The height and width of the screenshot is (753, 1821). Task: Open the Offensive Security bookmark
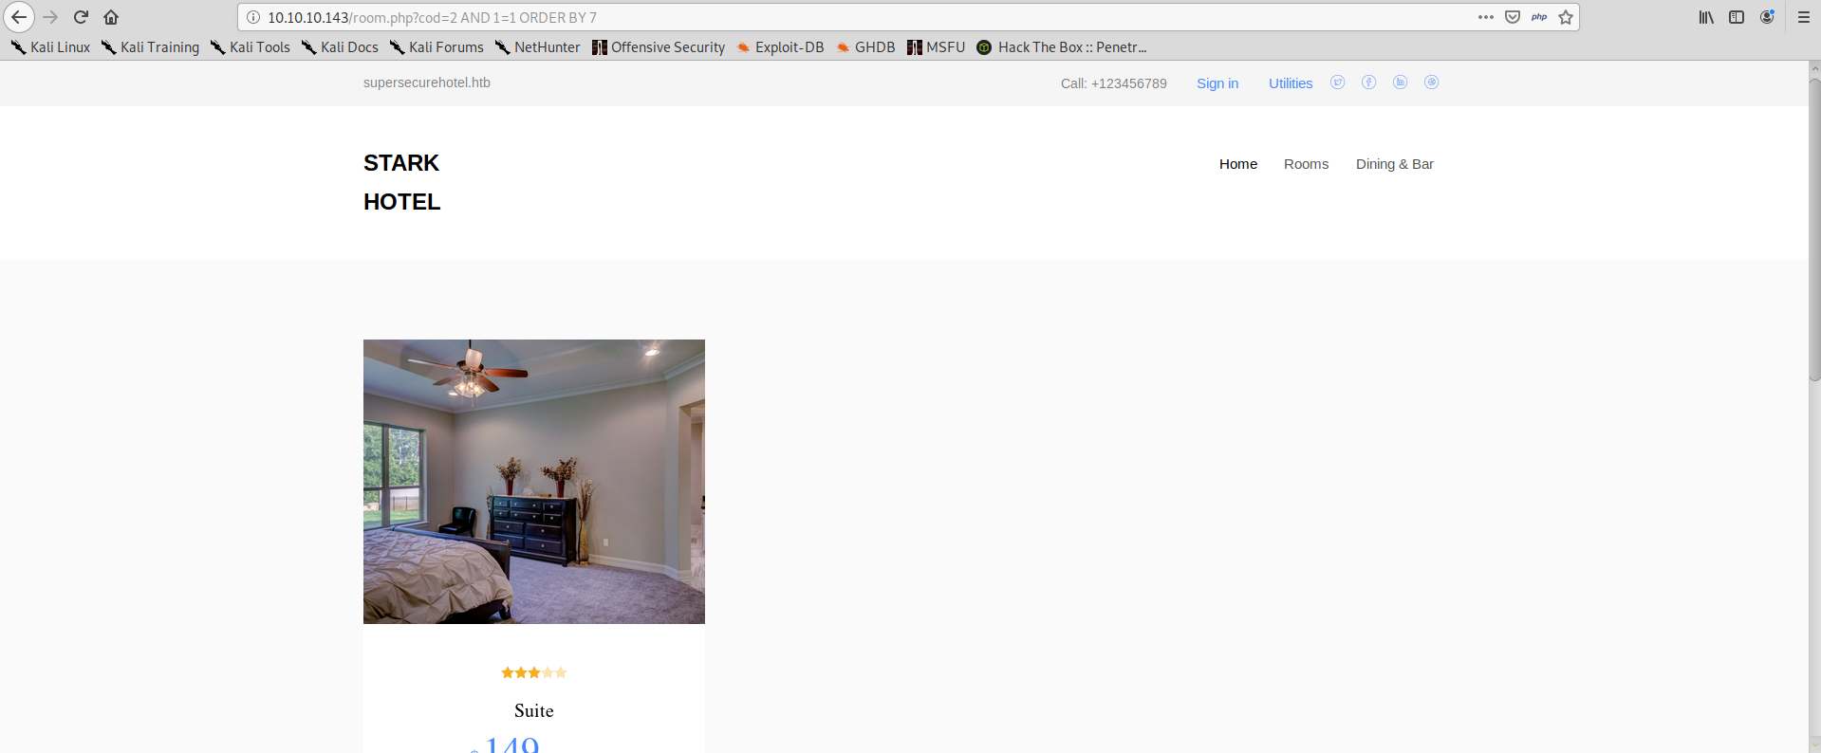tap(659, 47)
